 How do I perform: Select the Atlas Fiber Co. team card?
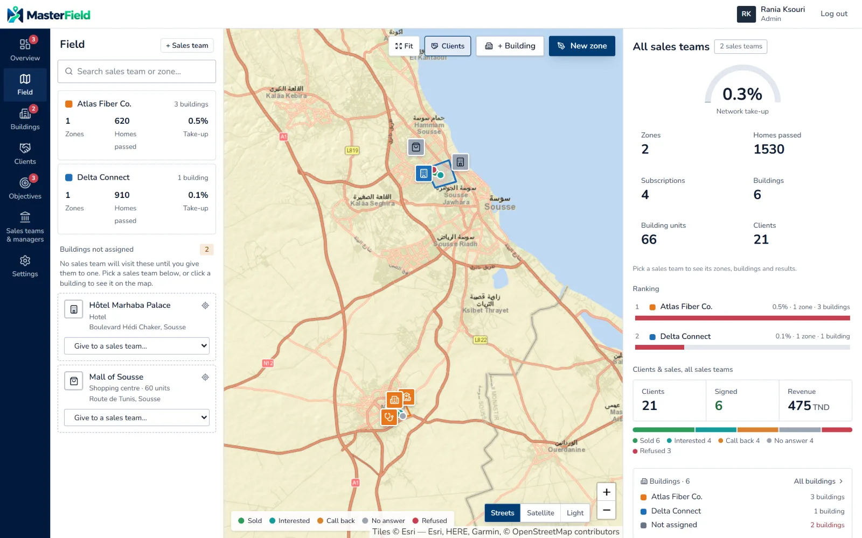click(137, 125)
